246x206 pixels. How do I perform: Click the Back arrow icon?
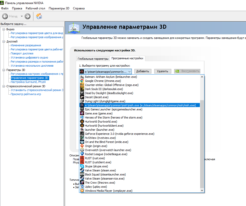pos(5,16)
